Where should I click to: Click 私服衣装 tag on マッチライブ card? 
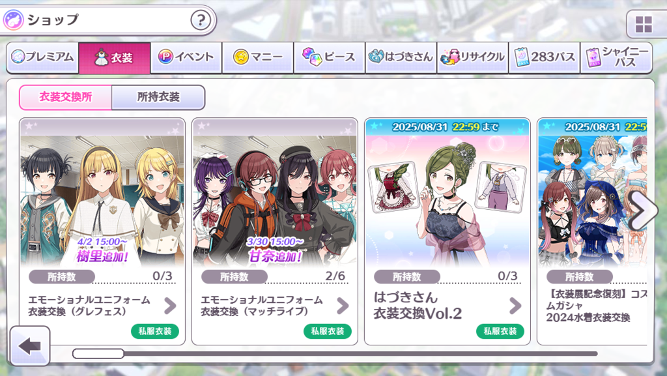pyautogui.click(x=328, y=331)
